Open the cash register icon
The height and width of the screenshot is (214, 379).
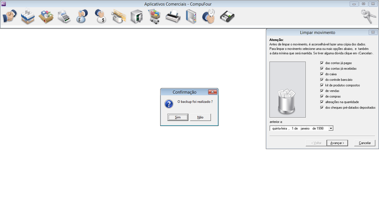pyautogui.click(x=64, y=17)
